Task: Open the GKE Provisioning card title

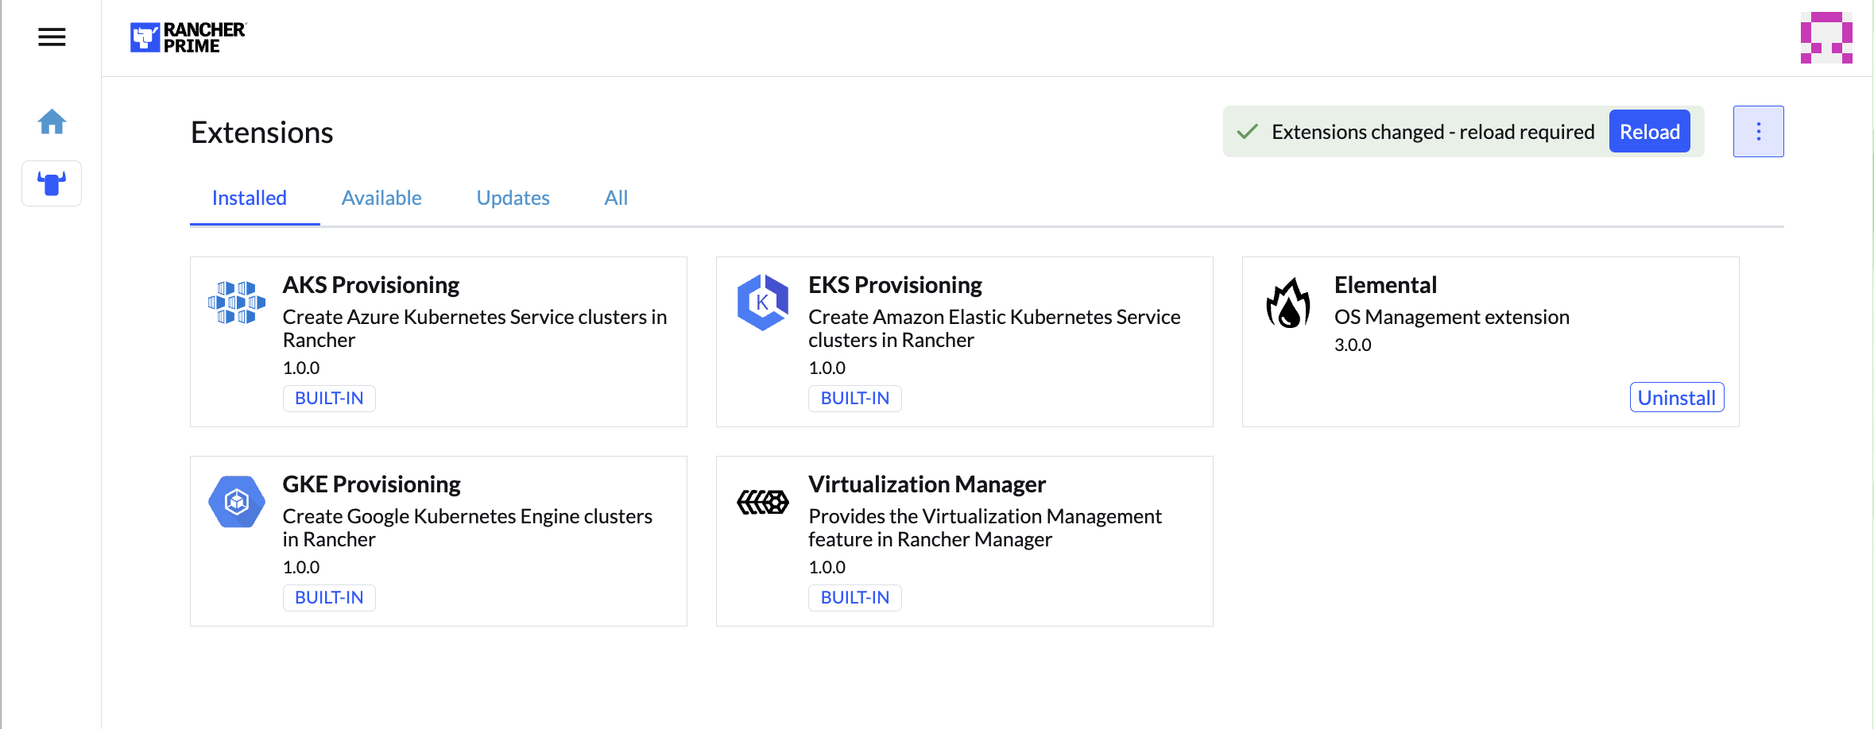Action: click(x=371, y=484)
